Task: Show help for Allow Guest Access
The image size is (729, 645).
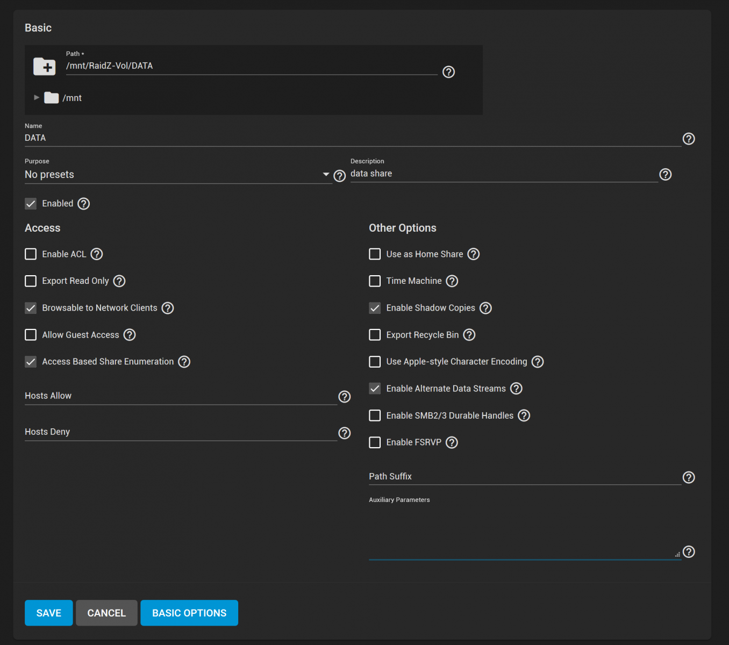Action: [130, 335]
